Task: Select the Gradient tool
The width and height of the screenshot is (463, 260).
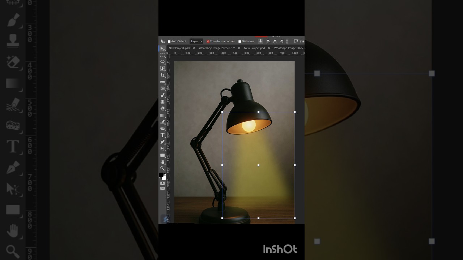Action: (162, 115)
